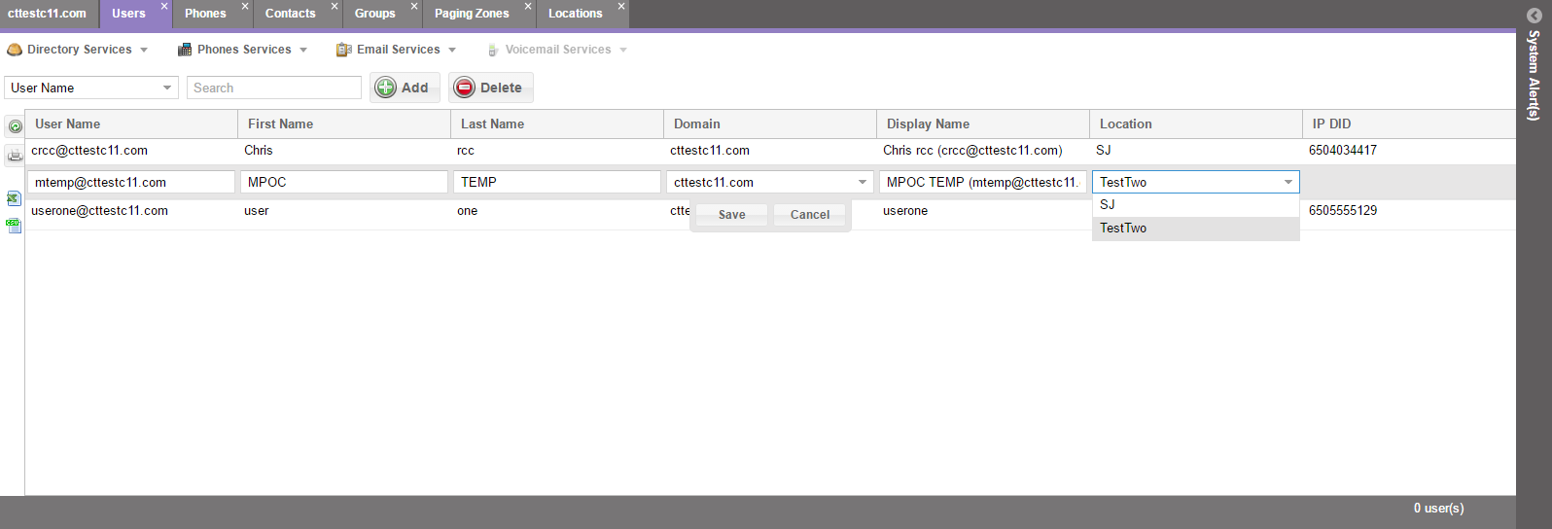Image resolution: width=1552 pixels, height=529 pixels.
Task: Click into the Search field
Action: [274, 88]
